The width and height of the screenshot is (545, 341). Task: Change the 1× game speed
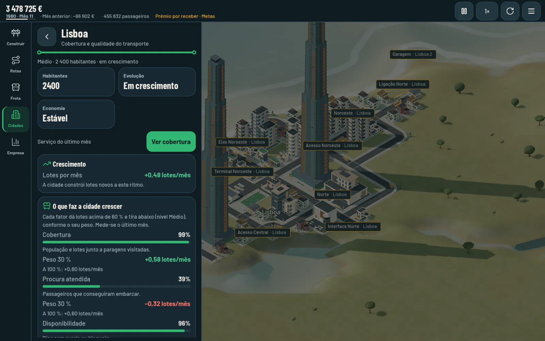(x=487, y=11)
